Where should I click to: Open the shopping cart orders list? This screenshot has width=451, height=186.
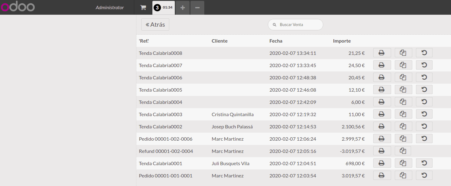(143, 8)
